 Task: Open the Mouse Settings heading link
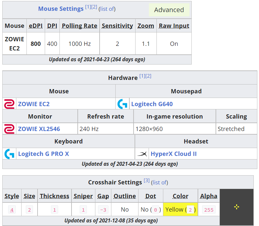(x=61, y=9)
